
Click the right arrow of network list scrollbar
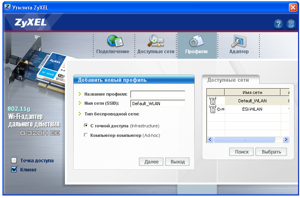click(x=286, y=140)
